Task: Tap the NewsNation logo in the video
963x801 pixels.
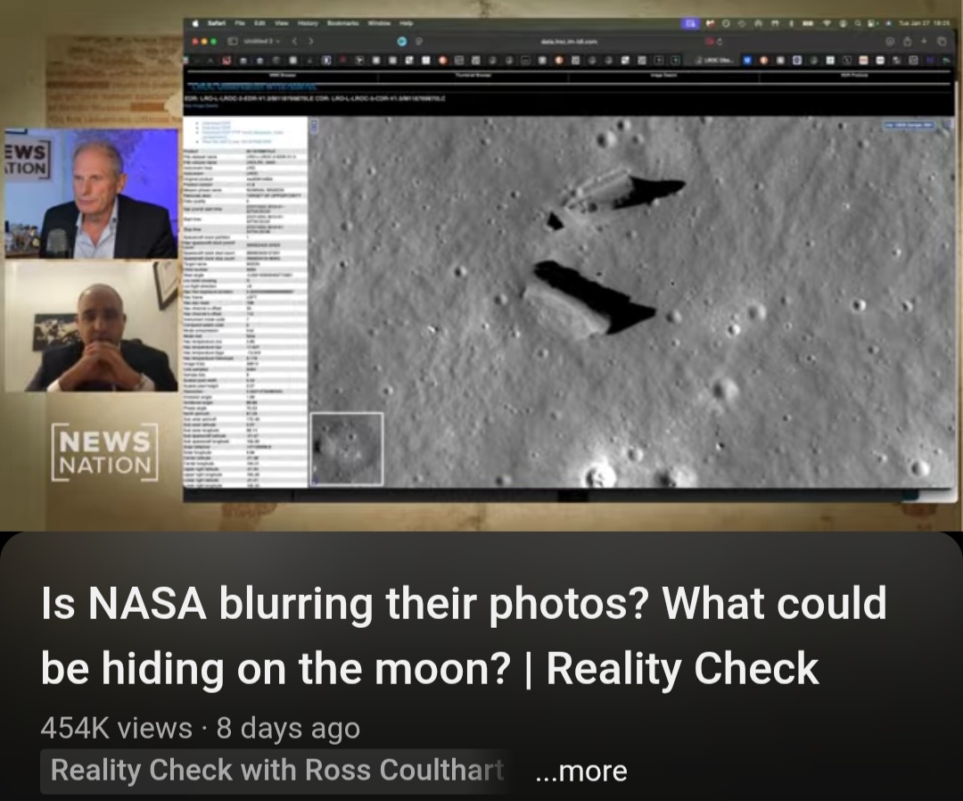Action: pyautogui.click(x=105, y=452)
